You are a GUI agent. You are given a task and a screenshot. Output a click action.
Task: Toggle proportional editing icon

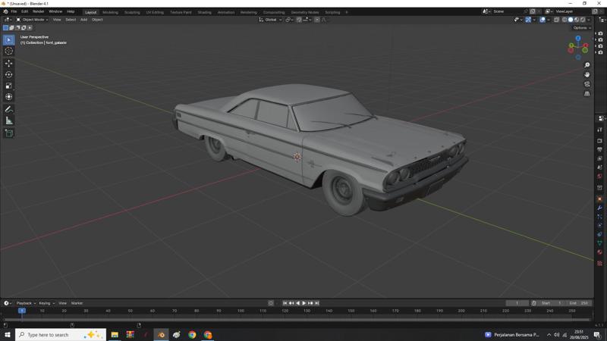tap(317, 20)
